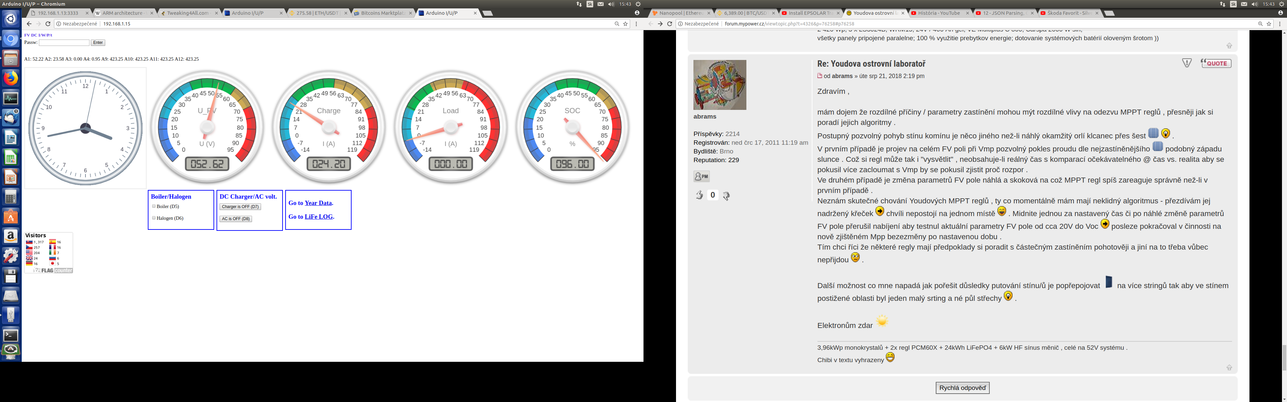1287x402 pixels.
Task: Enable the Boiler (D5) checkbox
Action: 154,206
